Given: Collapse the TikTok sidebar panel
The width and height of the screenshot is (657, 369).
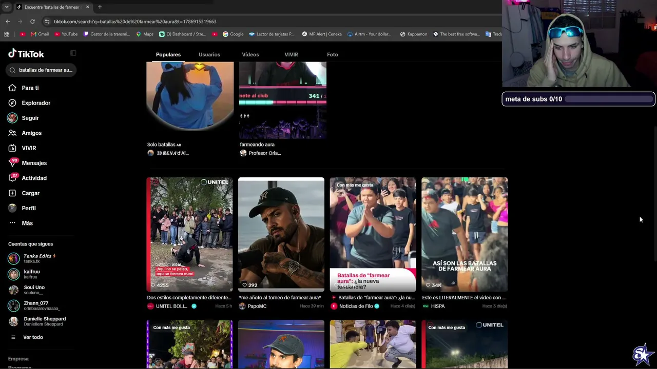Looking at the screenshot, I should click(73, 53).
